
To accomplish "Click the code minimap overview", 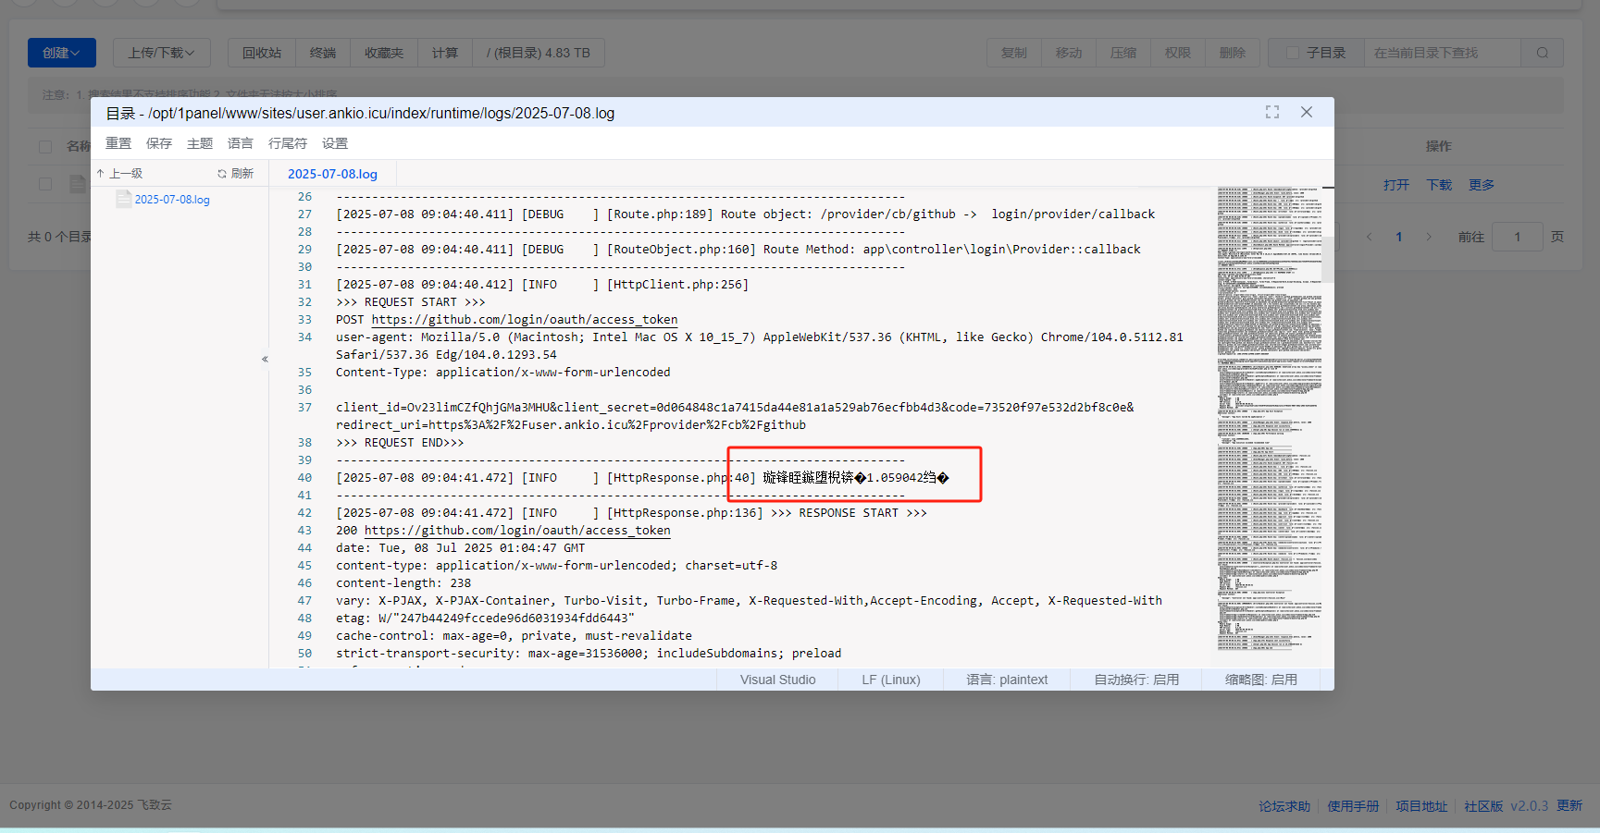I will point(1269,419).
